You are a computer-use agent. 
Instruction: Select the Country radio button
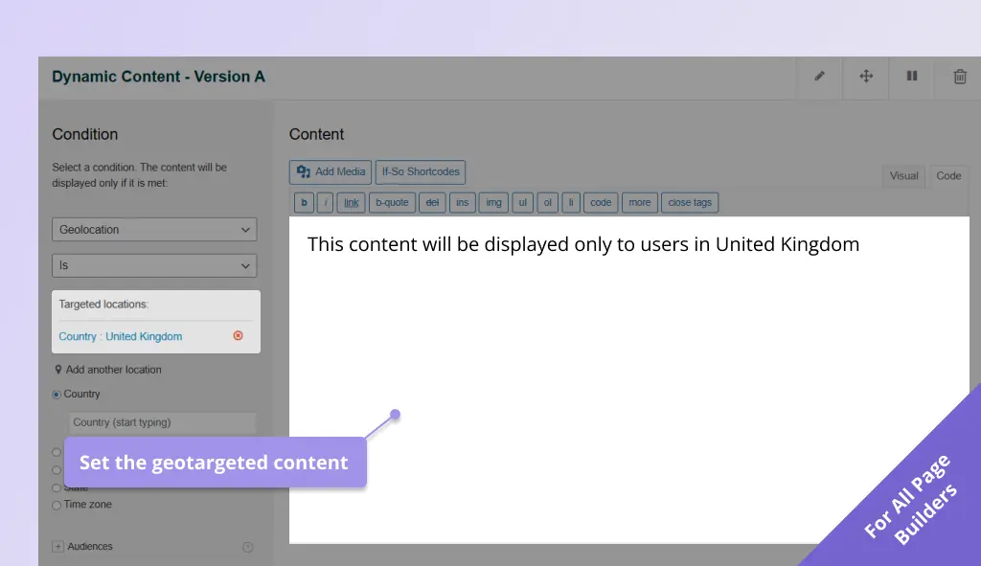point(57,394)
